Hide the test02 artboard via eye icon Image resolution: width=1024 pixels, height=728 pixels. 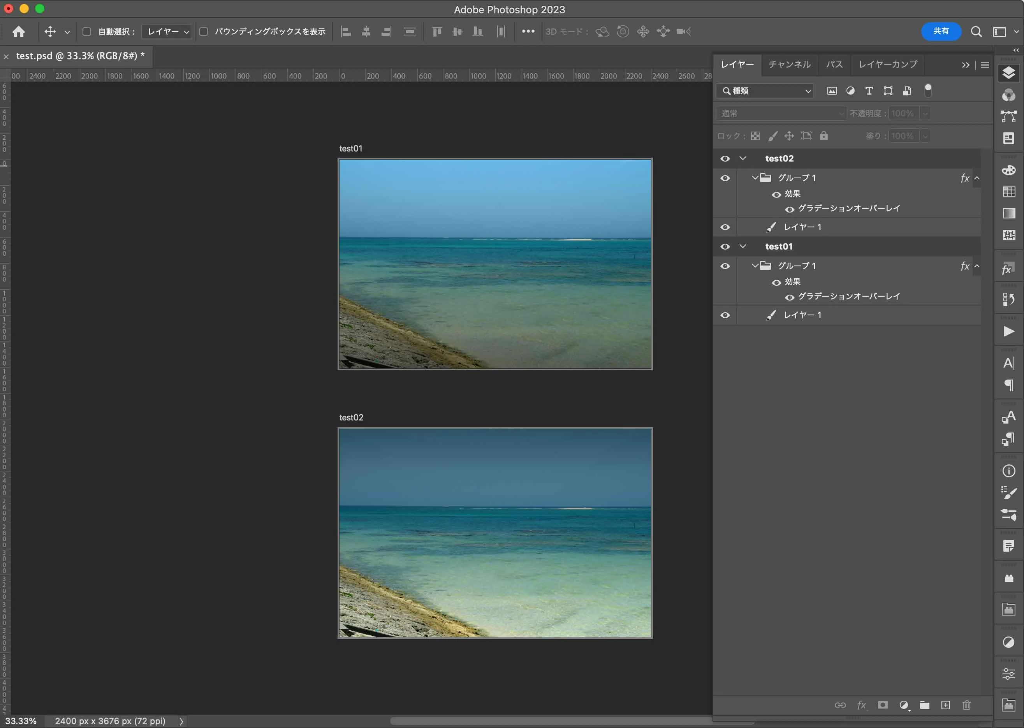click(725, 159)
